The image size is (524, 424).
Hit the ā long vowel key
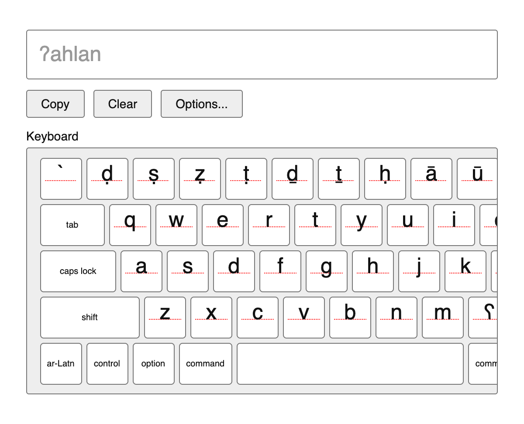[x=431, y=179]
